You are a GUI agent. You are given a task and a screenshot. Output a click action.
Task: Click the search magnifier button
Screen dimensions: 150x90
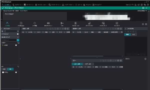point(18,40)
